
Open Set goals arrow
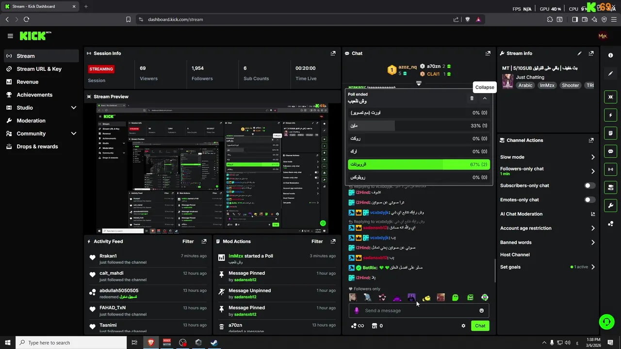point(593,267)
